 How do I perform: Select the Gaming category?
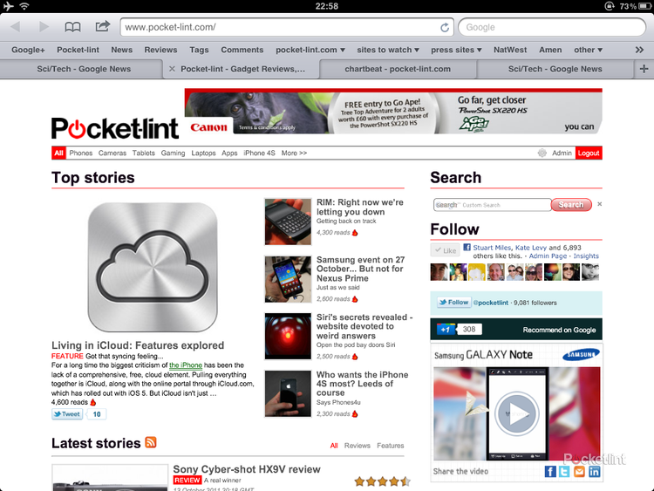(x=173, y=153)
